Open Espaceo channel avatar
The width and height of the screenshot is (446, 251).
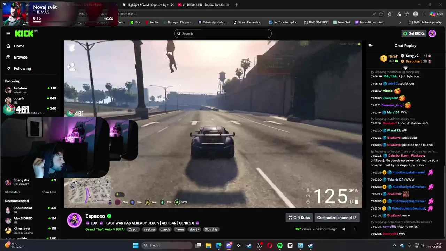point(74,220)
